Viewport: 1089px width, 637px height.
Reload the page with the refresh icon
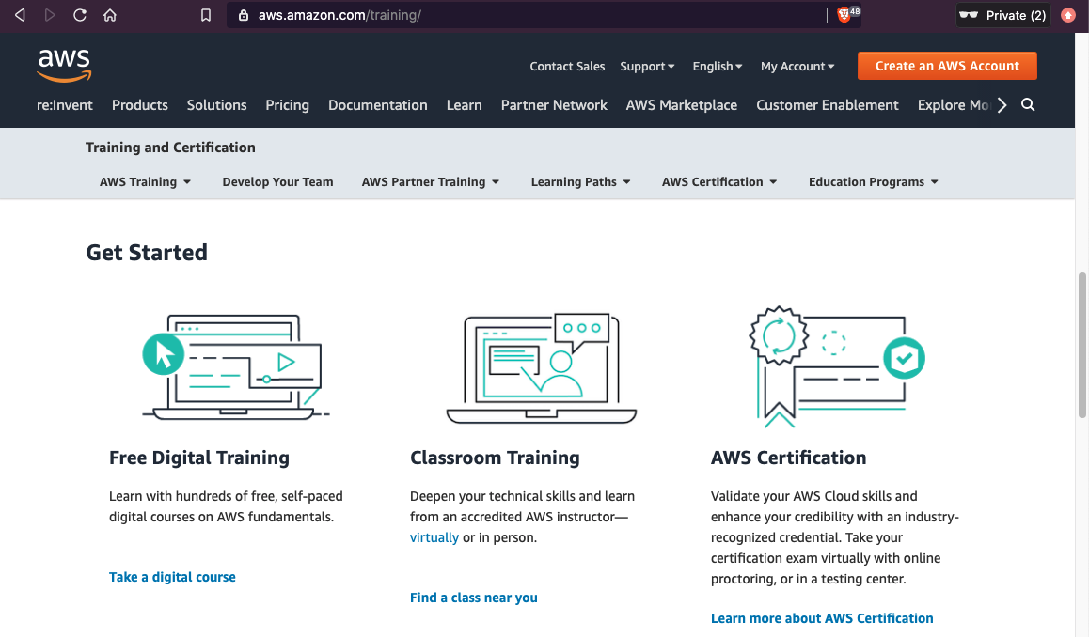click(x=80, y=15)
